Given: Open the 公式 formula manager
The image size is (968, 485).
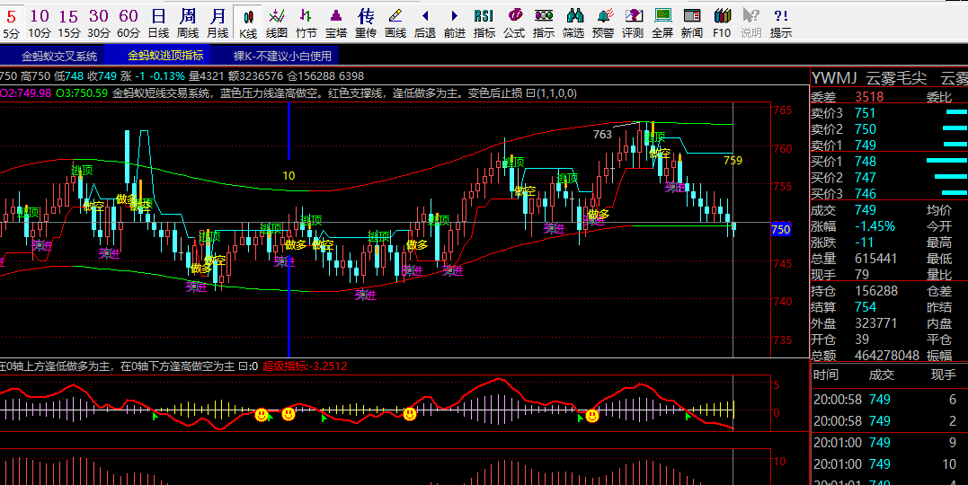Looking at the screenshot, I should pyautogui.click(x=514, y=22).
